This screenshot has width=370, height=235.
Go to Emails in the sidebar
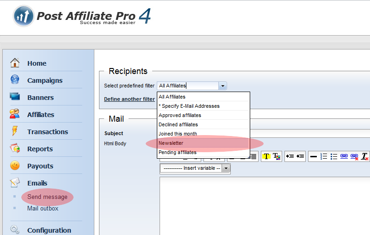[x=37, y=183]
